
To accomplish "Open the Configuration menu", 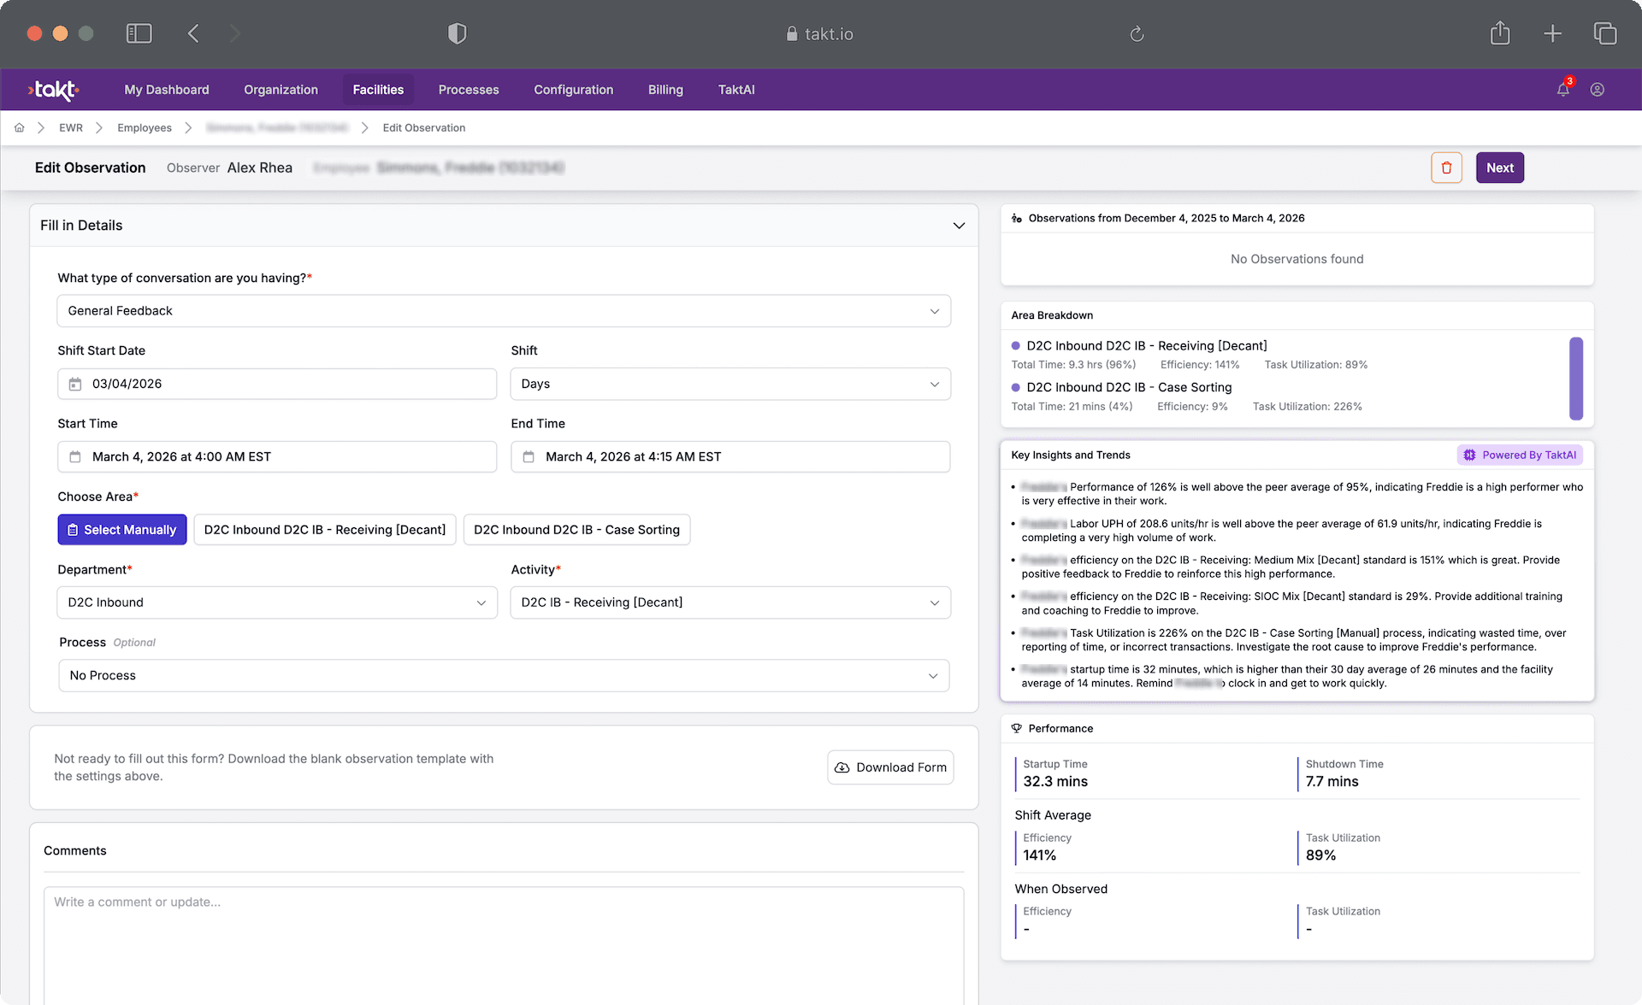I will (x=573, y=90).
